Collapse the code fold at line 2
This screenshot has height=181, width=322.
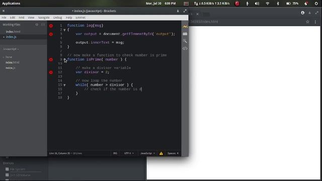[64, 30]
